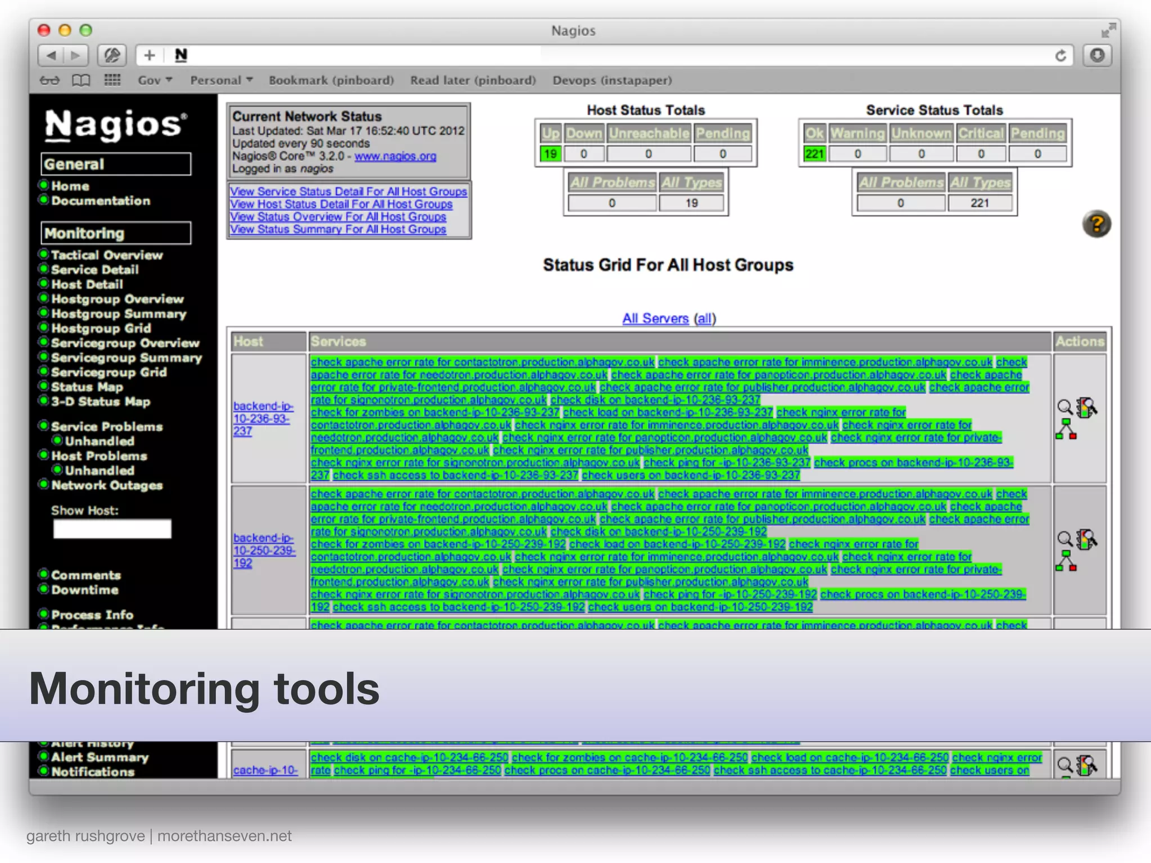Open Tactical Overview in sidebar
This screenshot has width=1151, height=863.
coord(107,255)
